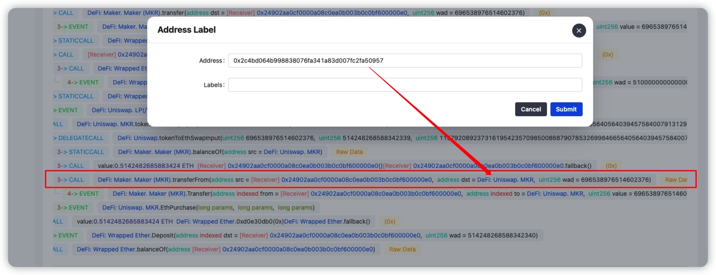Image resolution: width=716 pixels, height=275 pixels.
Task: Click the Address input field
Action: coord(405,60)
